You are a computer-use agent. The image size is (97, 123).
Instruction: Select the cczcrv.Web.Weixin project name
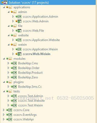click(x=37, y=54)
